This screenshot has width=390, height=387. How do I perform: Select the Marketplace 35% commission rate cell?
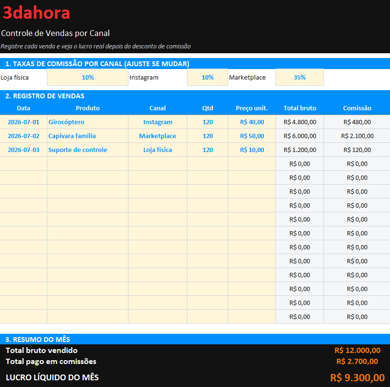coord(299,77)
